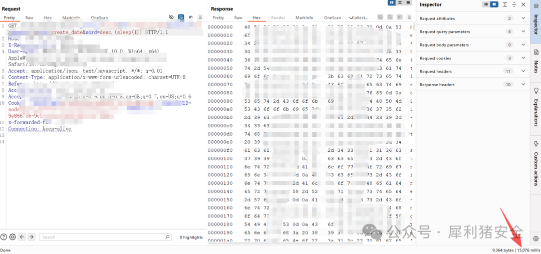
Task: Switch Request view to Hex tab
Action: click(x=48, y=18)
